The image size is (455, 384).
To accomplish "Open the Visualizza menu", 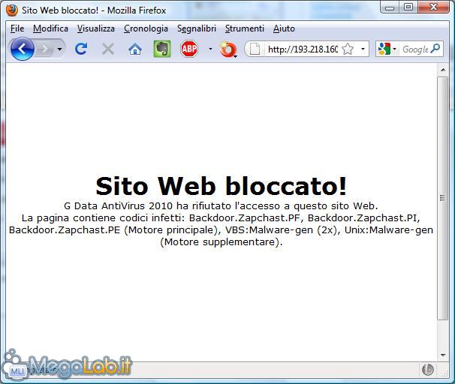I will (96, 28).
